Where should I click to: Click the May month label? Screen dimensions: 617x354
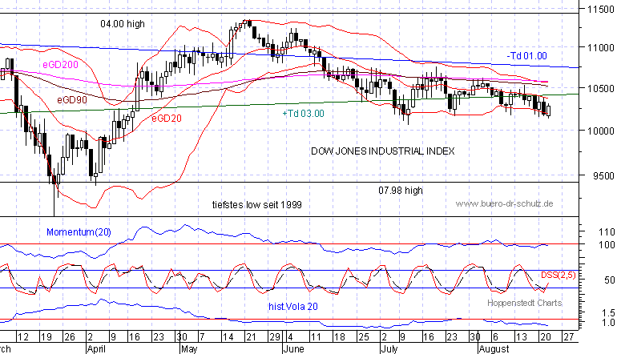click(189, 349)
